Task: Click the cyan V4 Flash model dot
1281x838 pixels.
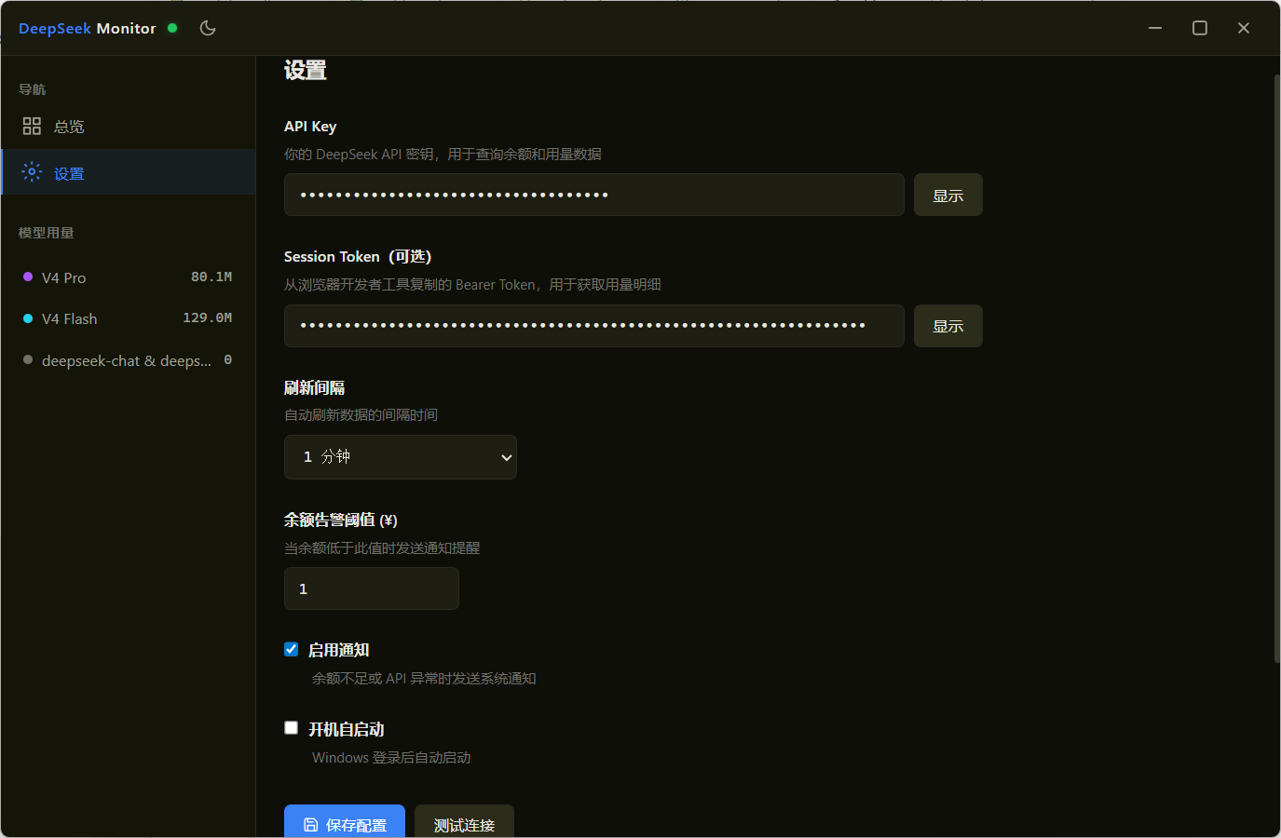Action: (x=28, y=318)
